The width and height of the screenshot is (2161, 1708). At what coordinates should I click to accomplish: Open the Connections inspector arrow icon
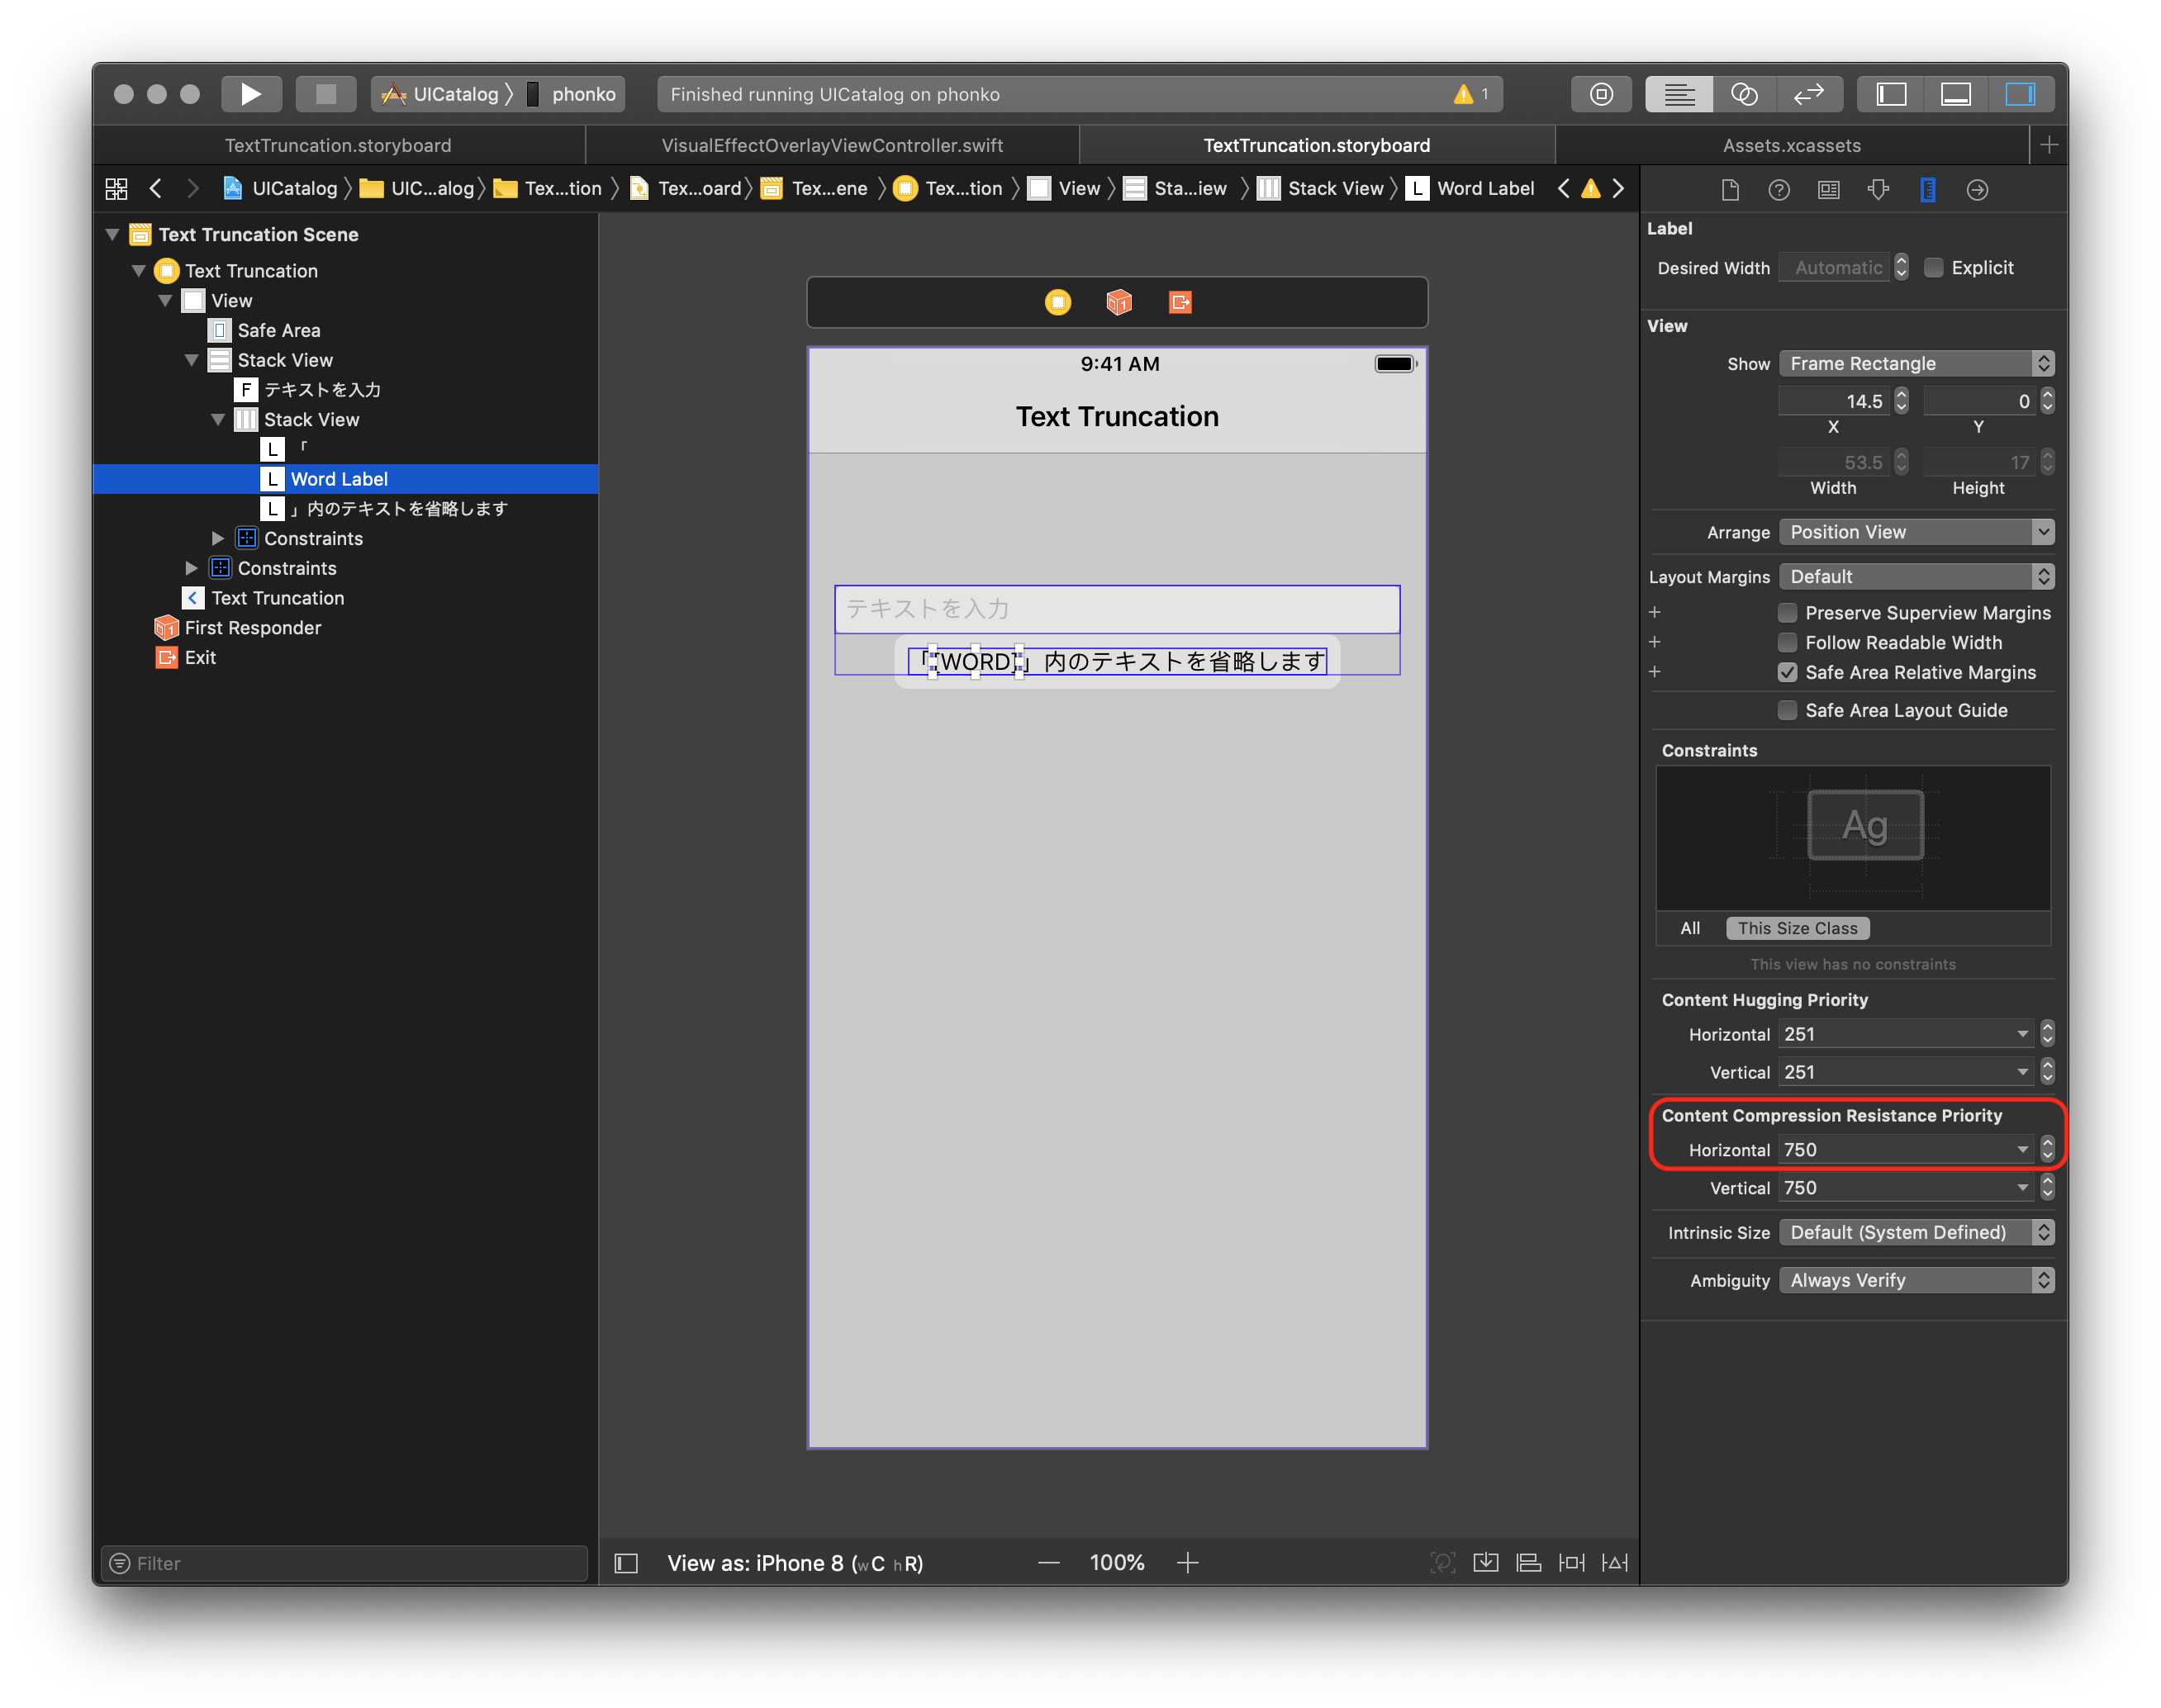(x=1976, y=190)
